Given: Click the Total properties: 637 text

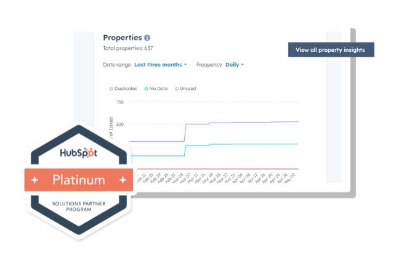Looking at the screenshot, I should point(127,48).
